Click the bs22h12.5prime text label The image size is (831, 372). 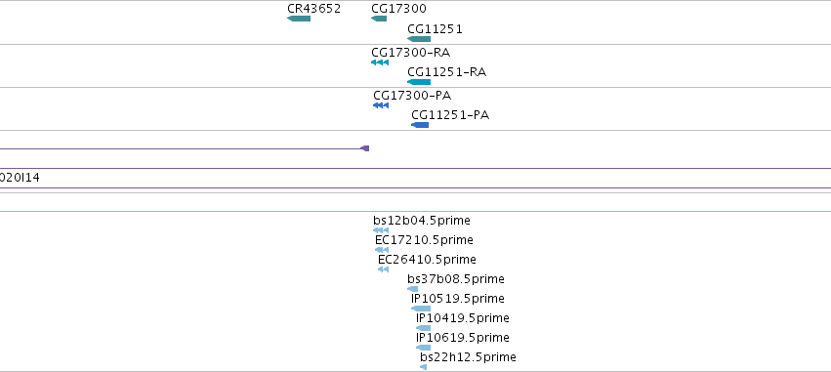468,357
